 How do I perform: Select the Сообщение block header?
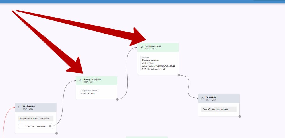(36, 107)
